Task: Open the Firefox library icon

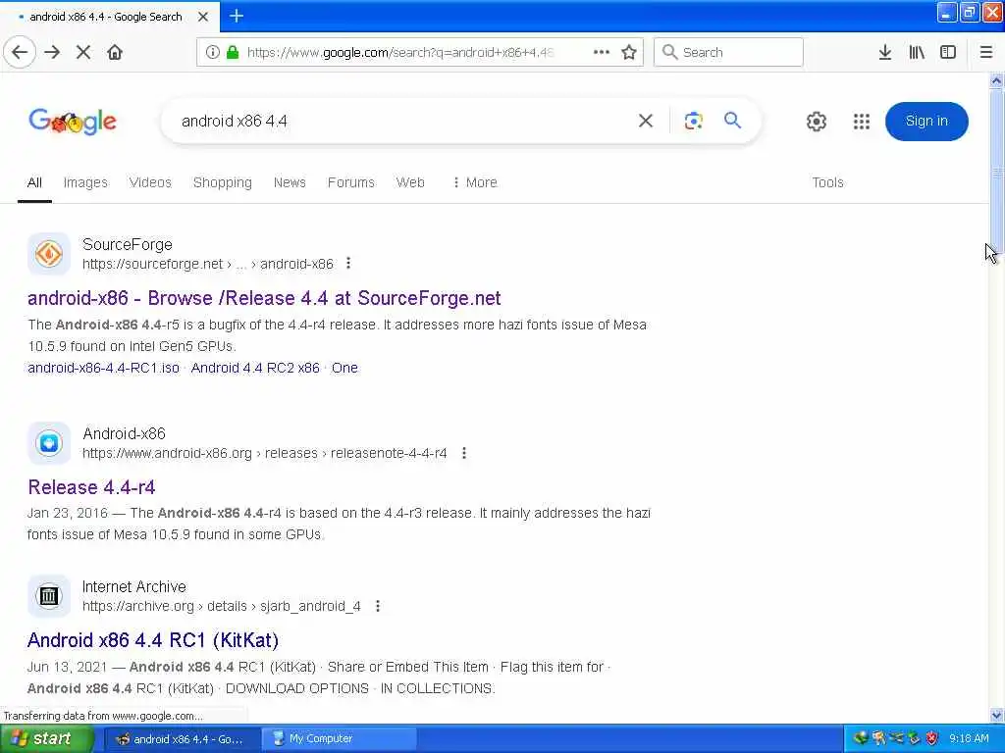Action: (917, 53)
